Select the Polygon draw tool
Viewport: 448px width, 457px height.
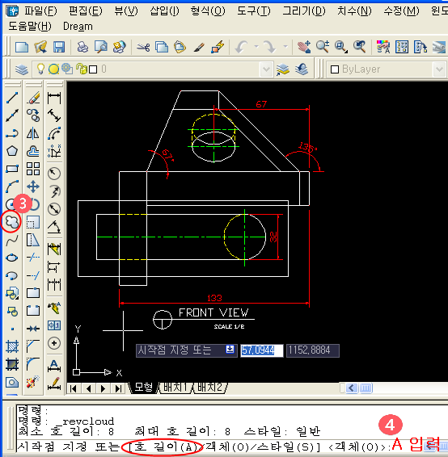[x=12, y=151]
